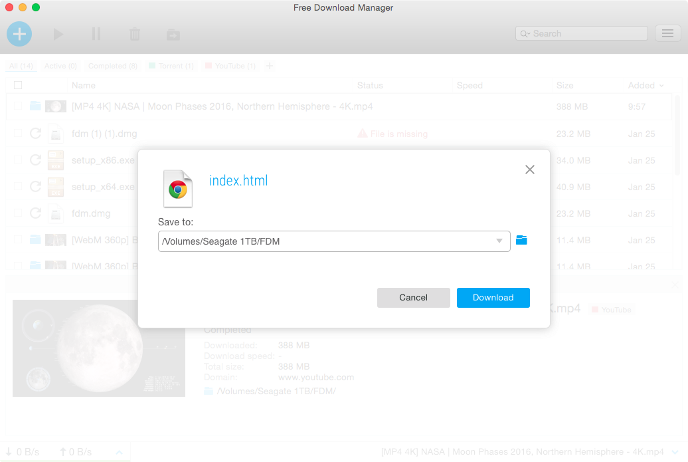Open folder icon of NASA Moon Phases row

click(36, 106)
